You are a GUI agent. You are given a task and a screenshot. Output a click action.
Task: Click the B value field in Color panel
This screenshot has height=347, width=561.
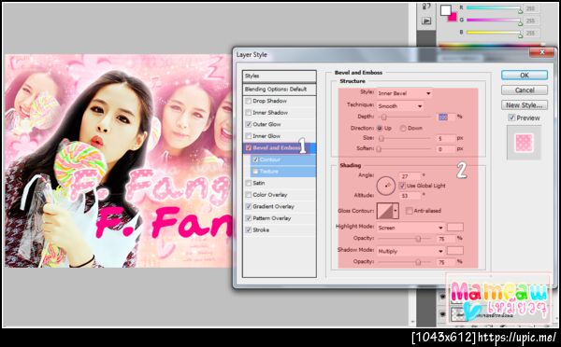click(x=531, y=33)
